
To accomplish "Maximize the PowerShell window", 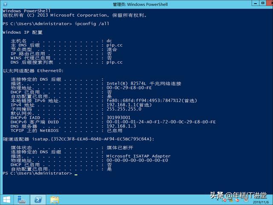I will pyautogui.click(x=263, y=3).
